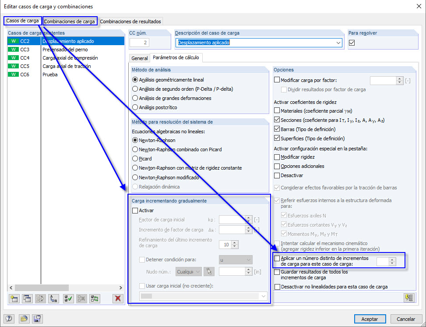Check Modificar carga por factor
The image size is (426, 327).
tap(277, 80)
